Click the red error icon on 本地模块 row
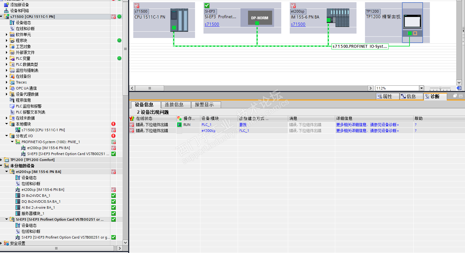This screenshot has height=253, width=465. pos(114,124)
